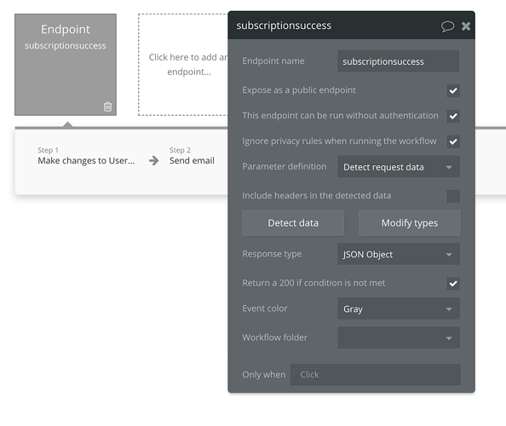Toggle Expose as a public endpoint checkbox
This screenshot has height=426, width=506.
pos(453,90)
